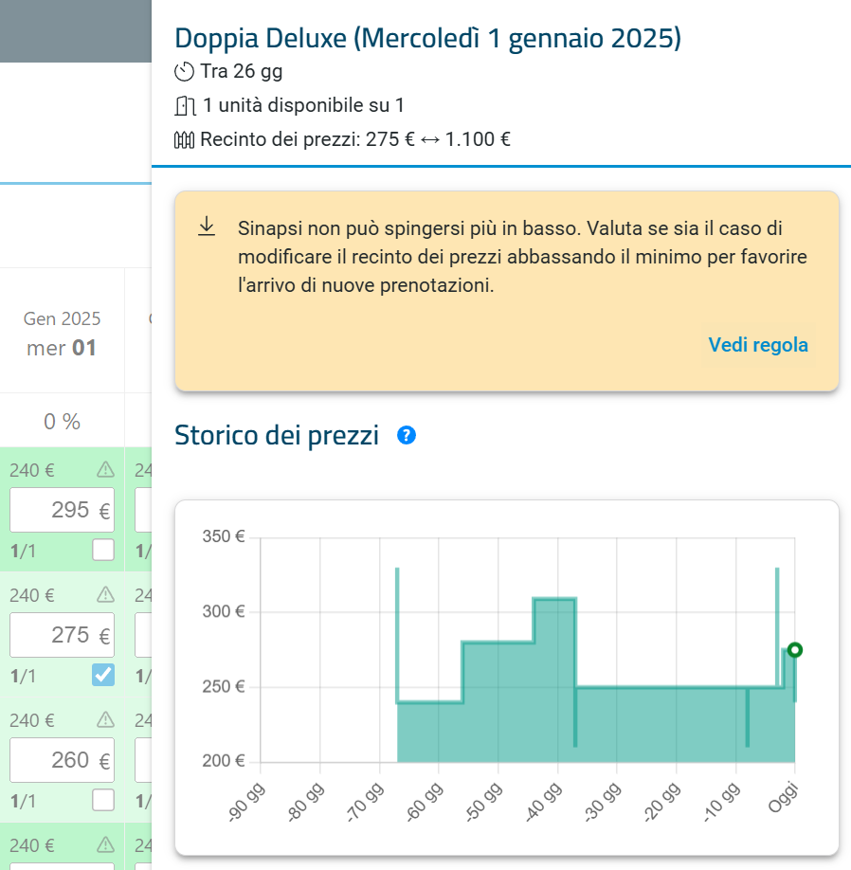Screen dimensions: 851x870
Task: Tick the checkbox under the 260 € price
Action: pos(103,800)
